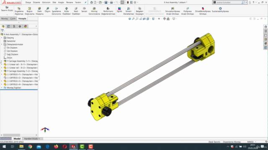Image resolution: width=268 pixels, height=150 pixels.
Task: Open Simetri Denetlemesi tool
Action: click(x=129, y=11)
